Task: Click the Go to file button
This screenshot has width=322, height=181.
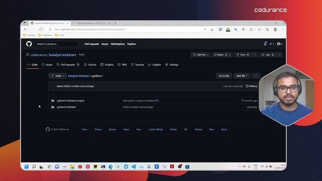Action: [x=224, y=76]
